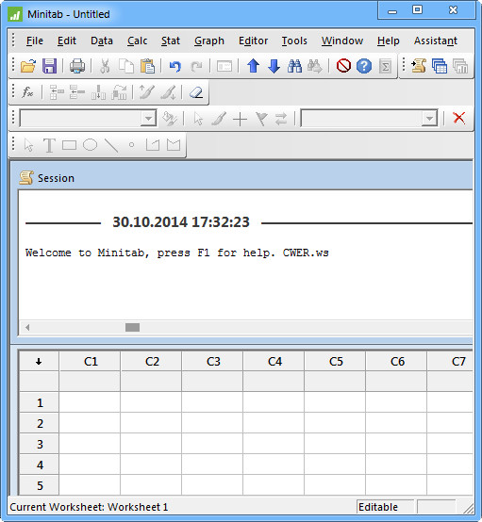Select column header C2
Image resolution: width=482 pixels, height=522 pixels.
(x=152, y=361)
